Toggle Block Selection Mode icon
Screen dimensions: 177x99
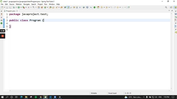click(77, 7)
